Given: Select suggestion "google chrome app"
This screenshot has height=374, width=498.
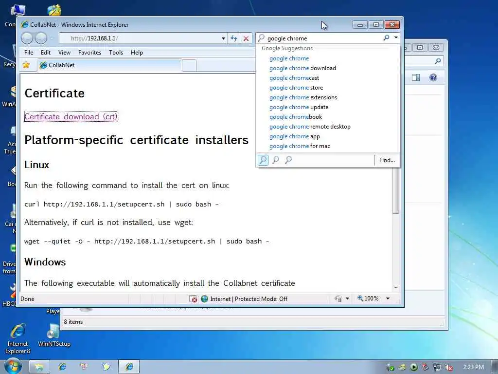Looking at the screenshot, I should [294, 136].
